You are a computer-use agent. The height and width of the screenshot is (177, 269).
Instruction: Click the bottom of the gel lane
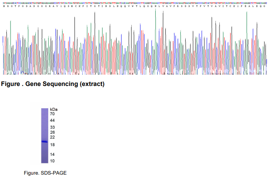point(44,161)
